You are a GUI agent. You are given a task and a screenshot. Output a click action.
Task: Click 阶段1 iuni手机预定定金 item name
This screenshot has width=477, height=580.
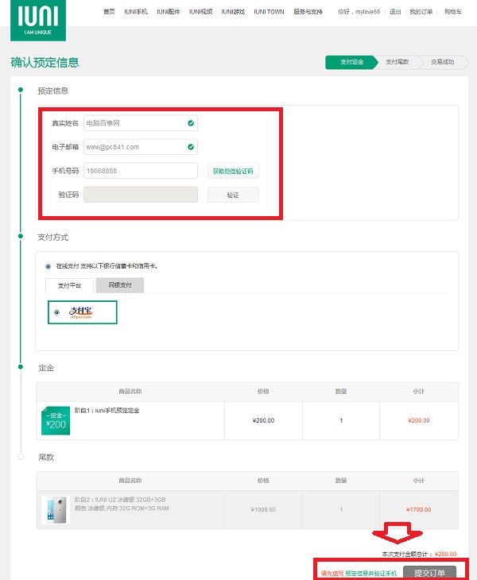click(107, 411)
